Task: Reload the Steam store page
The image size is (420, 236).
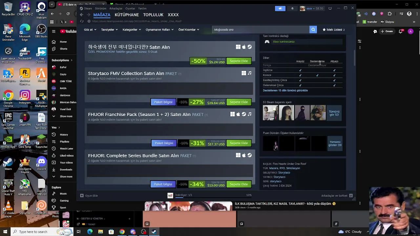Action: click(x=82, y=21)
